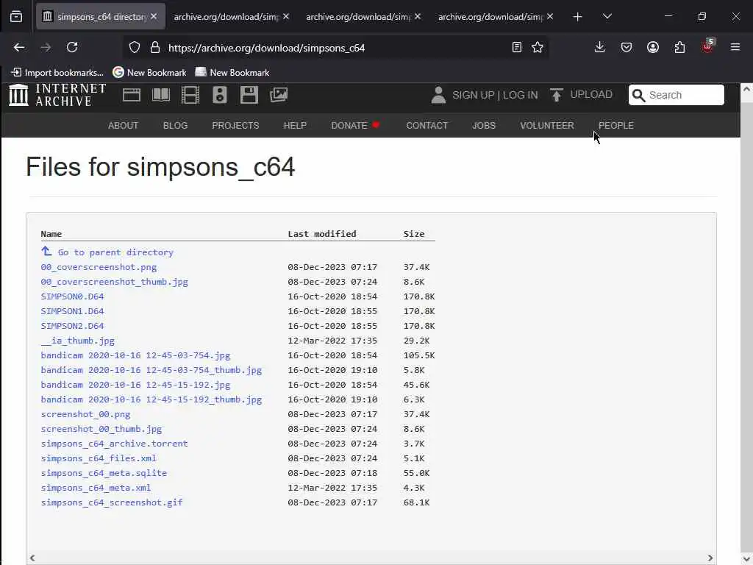753x565 pixels.
Task: Open the Images icon
Action: pyautogui.click(x=279, y=95)
